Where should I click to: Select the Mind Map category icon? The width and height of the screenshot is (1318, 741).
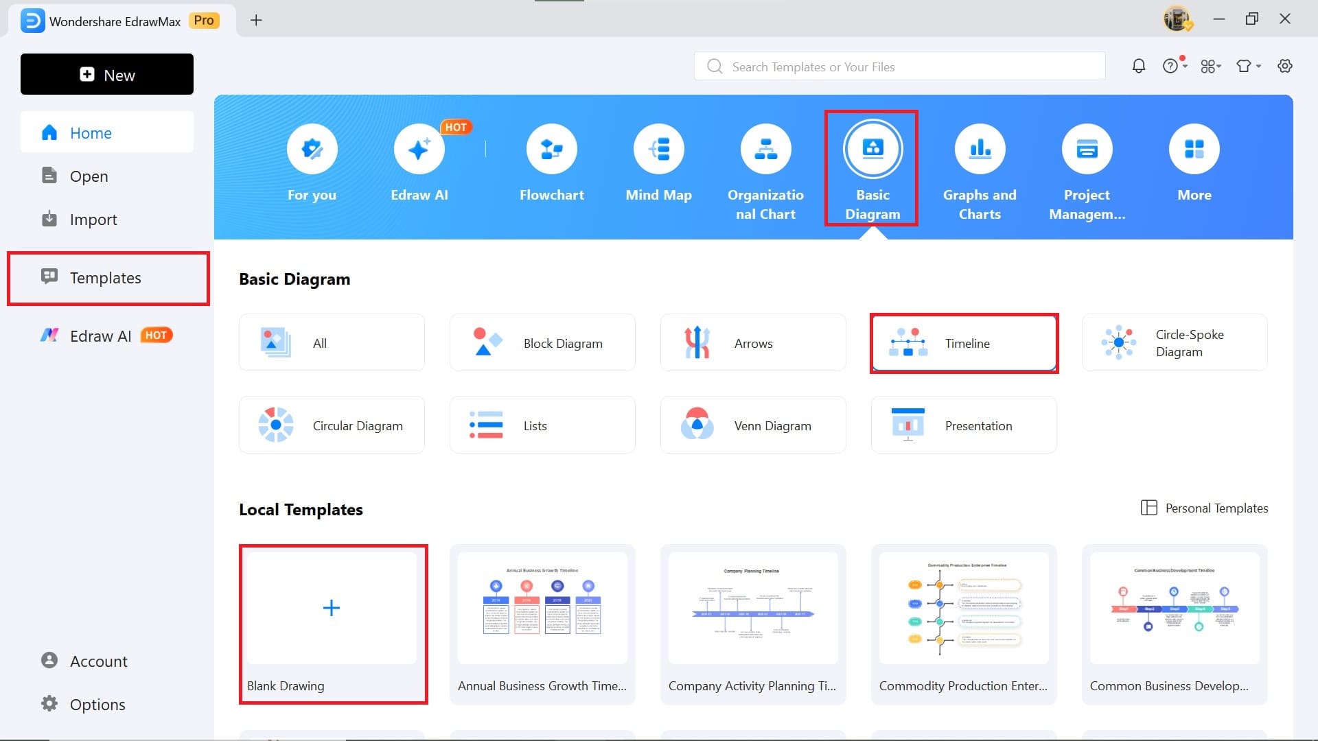click(658, 149)
